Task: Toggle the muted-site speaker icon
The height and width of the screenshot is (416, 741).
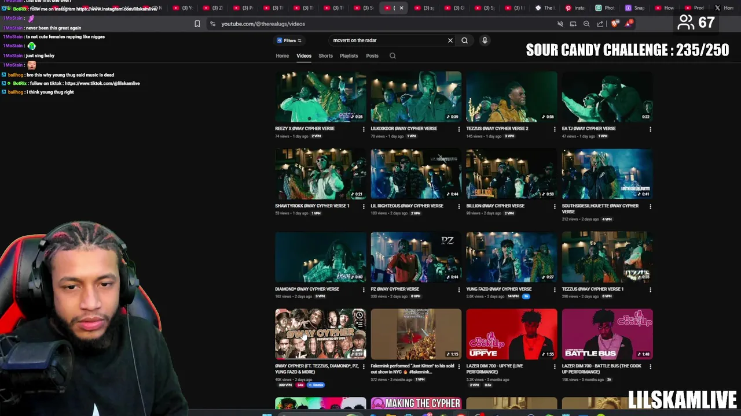Action: (560, 24)
